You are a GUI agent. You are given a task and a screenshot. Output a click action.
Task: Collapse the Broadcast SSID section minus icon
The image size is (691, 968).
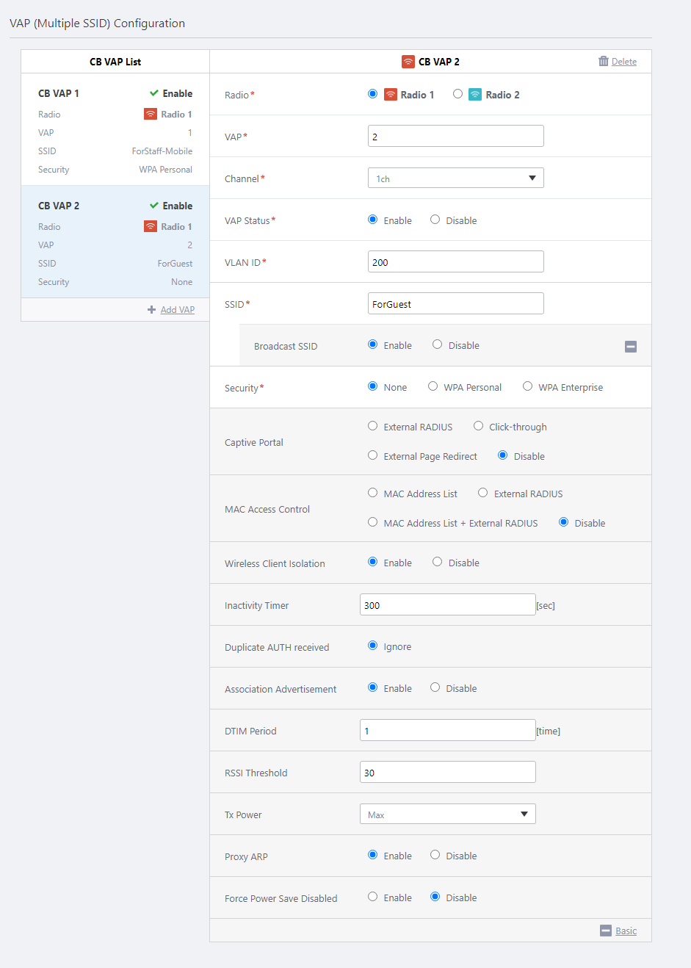(x=630, y=347)
